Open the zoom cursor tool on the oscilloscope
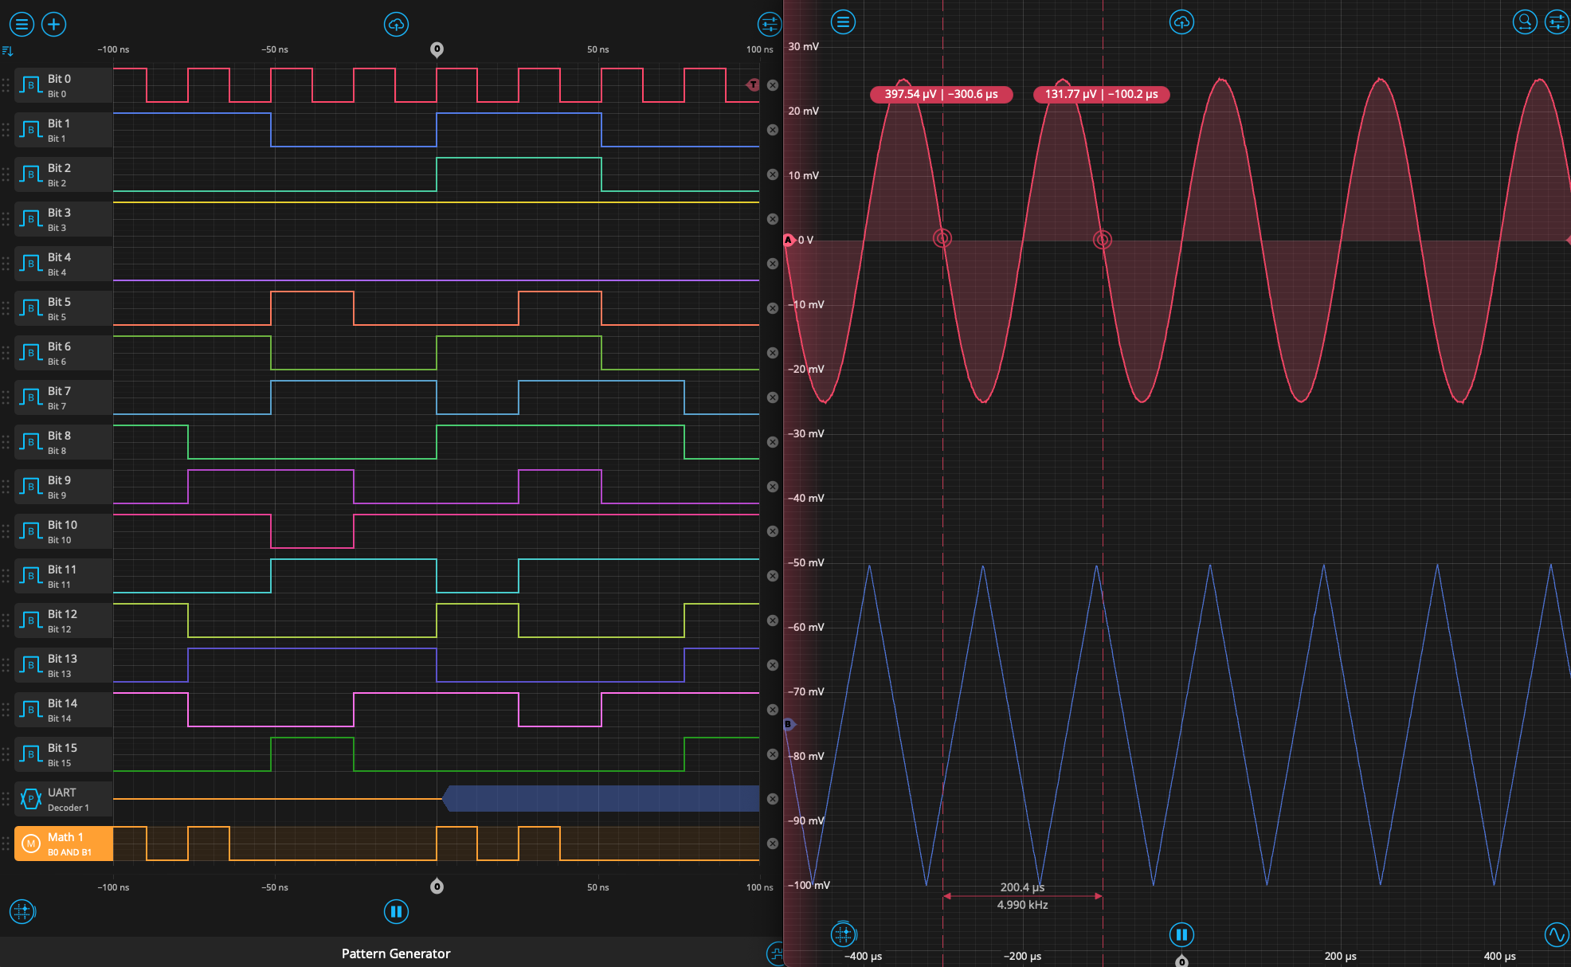1571x967 pixels. tap(1524, 22)
